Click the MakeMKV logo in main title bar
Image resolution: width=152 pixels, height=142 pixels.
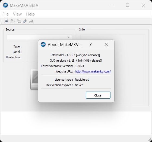5,5
